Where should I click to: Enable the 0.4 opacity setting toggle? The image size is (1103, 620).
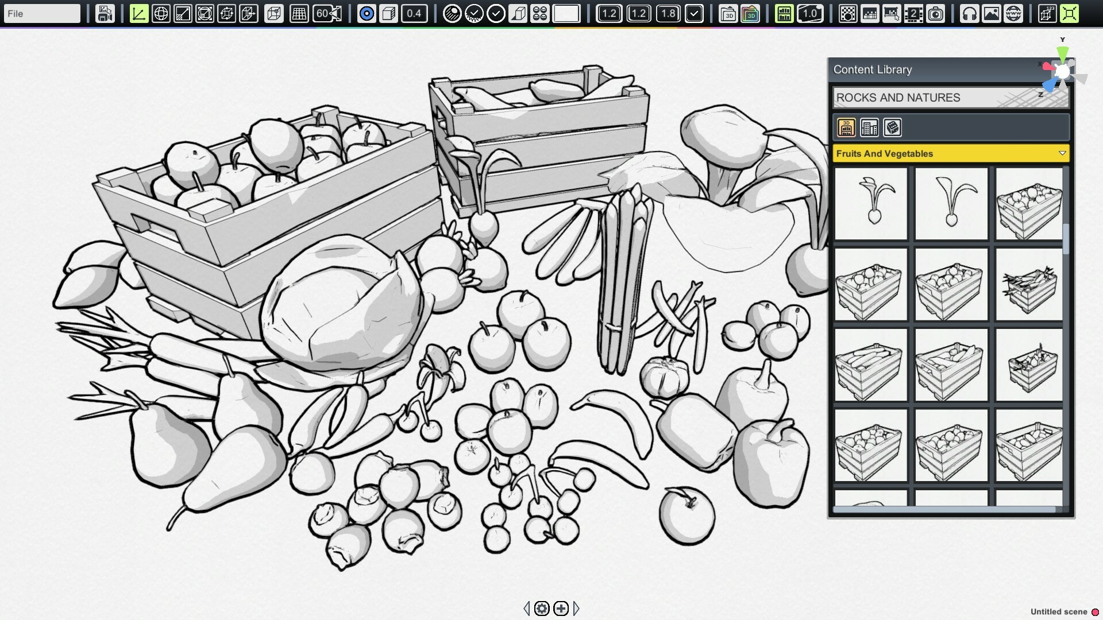414,14
